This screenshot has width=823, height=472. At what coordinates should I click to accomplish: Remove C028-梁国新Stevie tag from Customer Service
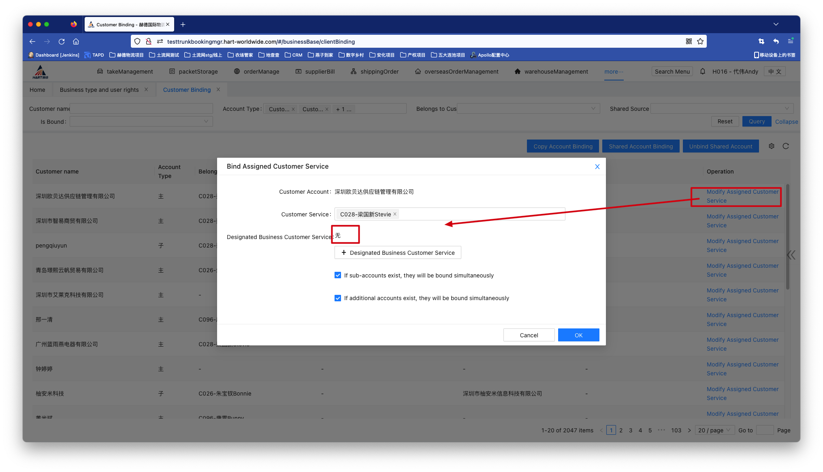[x=395, y=214]
